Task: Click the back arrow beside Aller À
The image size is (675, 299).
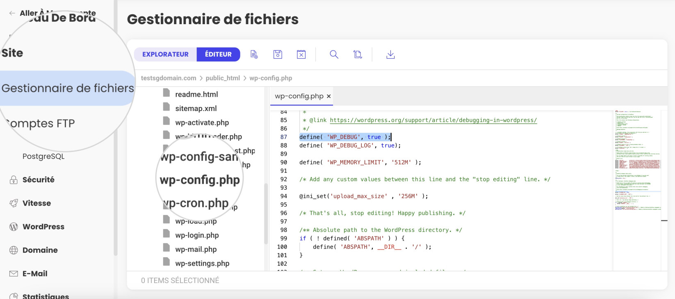Action: pyautogui.click(x=12, y=13)
